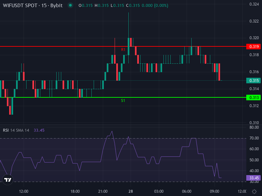Click the 33.45 purple price tag
The image size is (262, 196).
254,178
